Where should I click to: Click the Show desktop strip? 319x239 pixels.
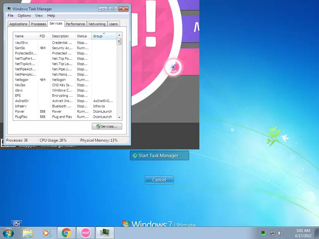pos(317,233)
